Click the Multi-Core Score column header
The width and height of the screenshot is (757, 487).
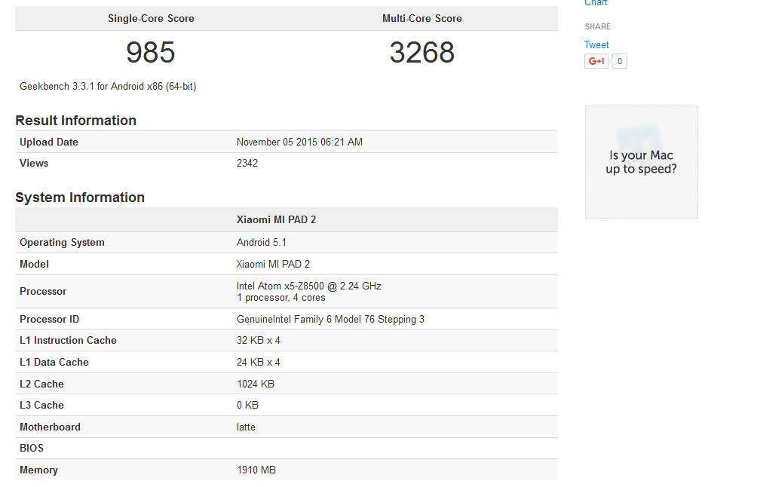(x=421, y=19)
